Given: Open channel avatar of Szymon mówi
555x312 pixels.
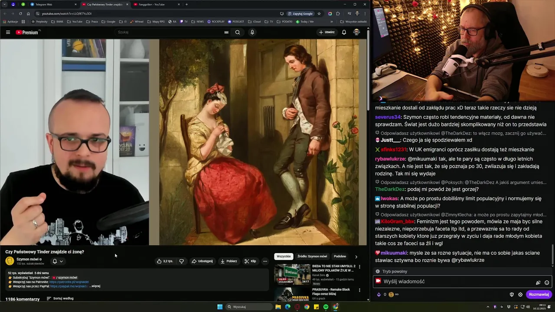Looking at the screenshot, I should (10, 261).
